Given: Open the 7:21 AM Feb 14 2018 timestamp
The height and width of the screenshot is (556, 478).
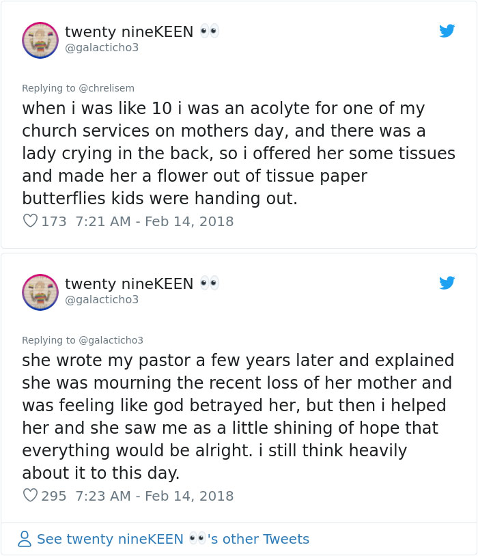Looking at the screenshot, I should (154, 221).
